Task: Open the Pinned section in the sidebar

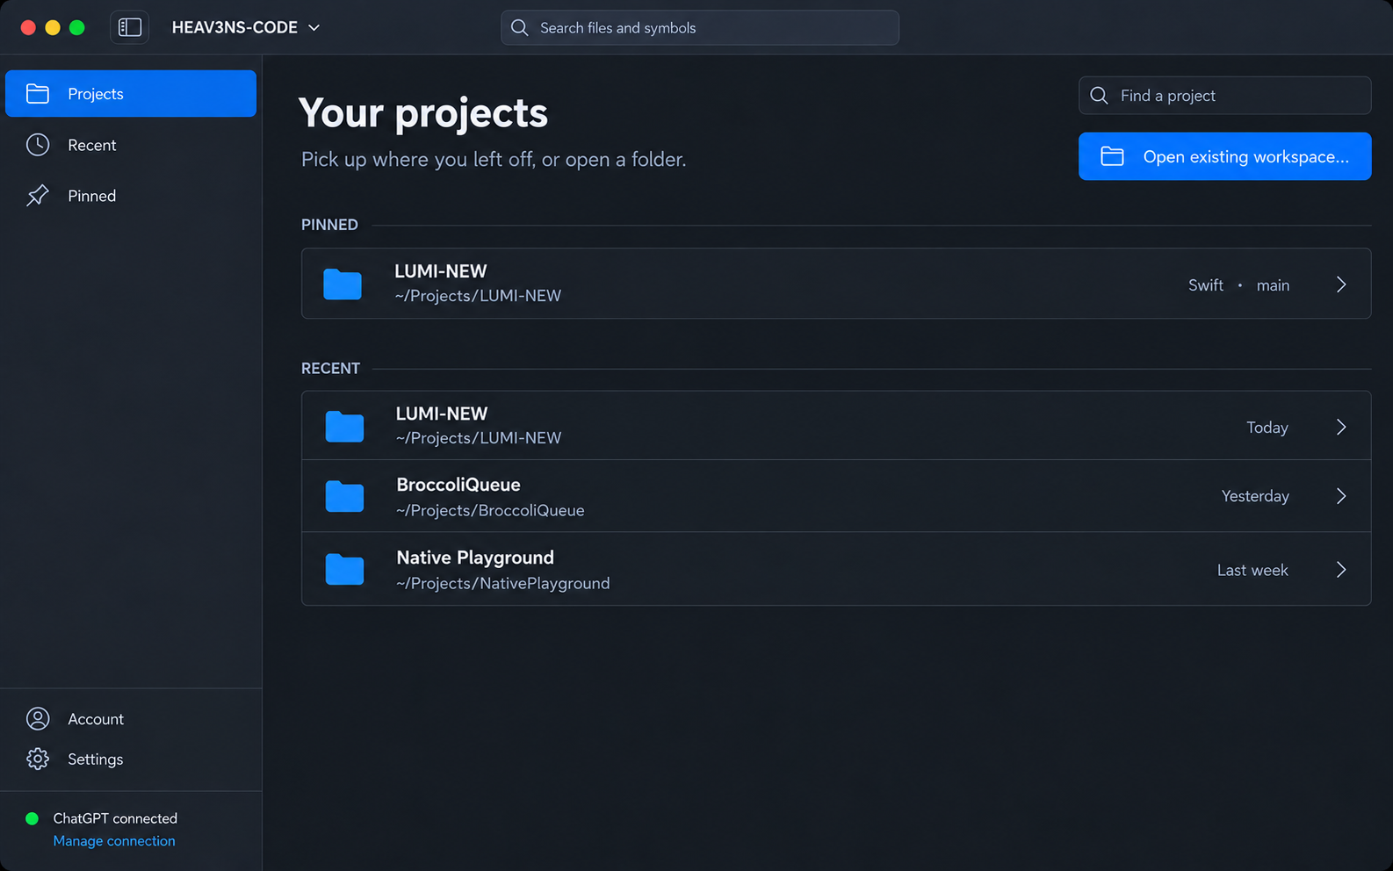Action: [x=131, y=196]
